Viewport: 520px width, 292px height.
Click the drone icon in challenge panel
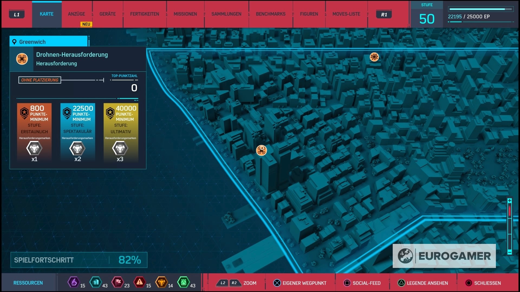tap(22, 59)
